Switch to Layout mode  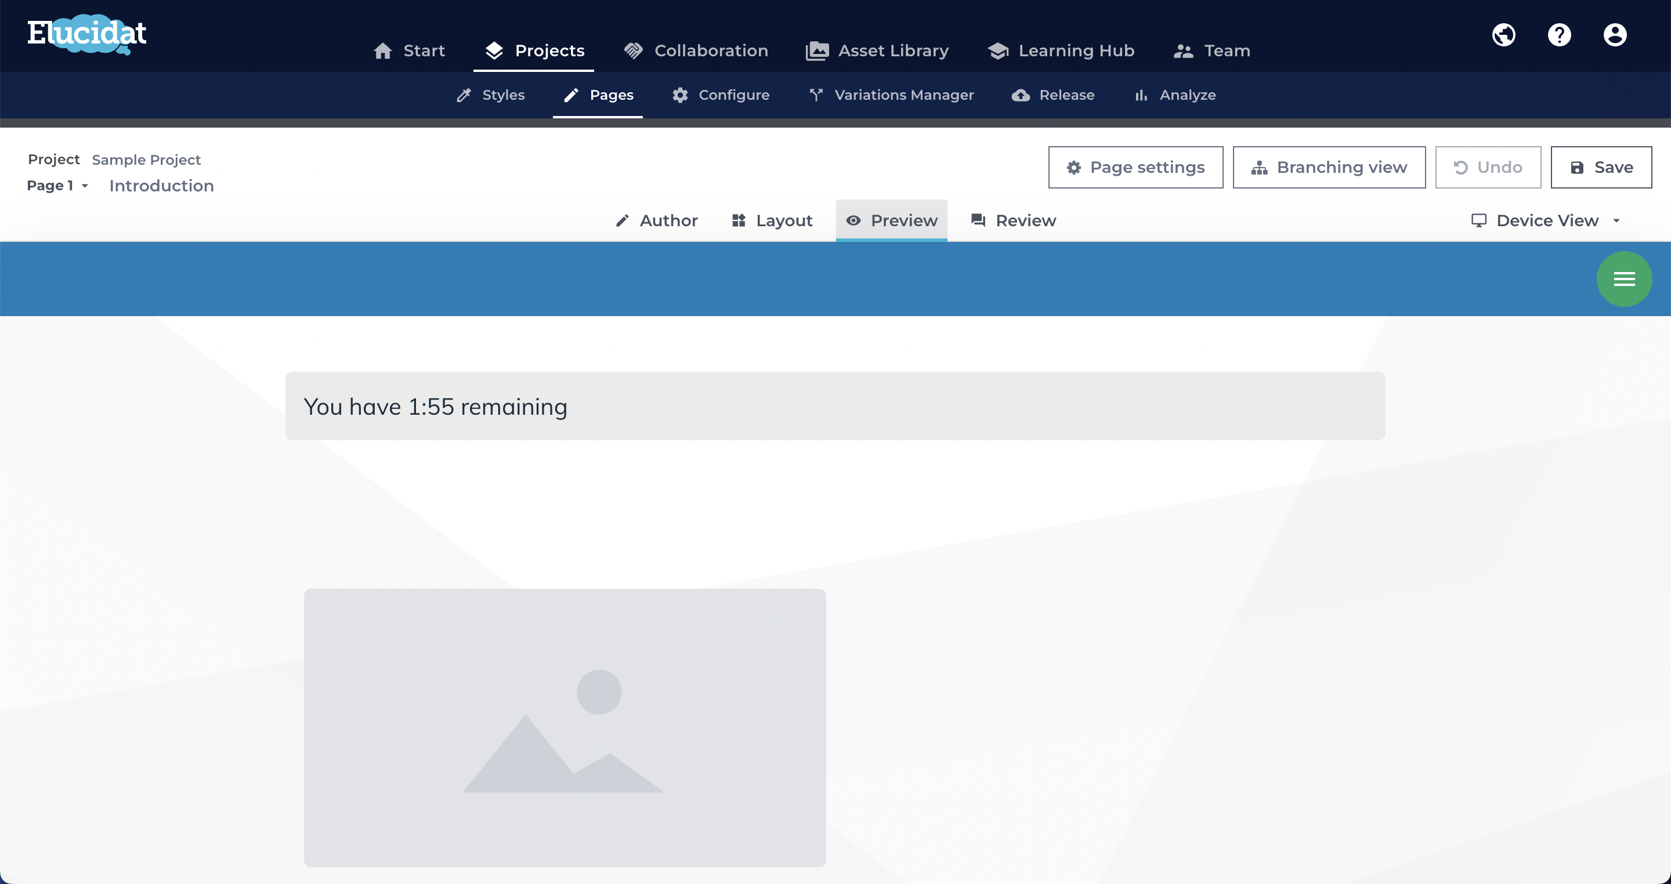pos(772,220)
